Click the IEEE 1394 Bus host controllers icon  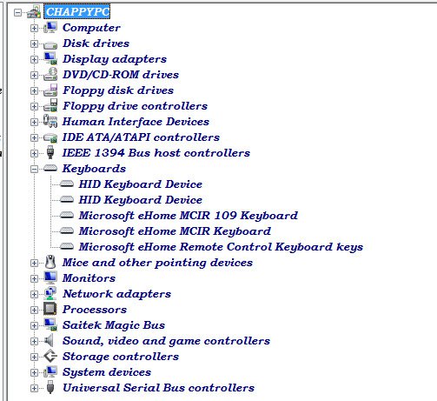coord(50,152)
